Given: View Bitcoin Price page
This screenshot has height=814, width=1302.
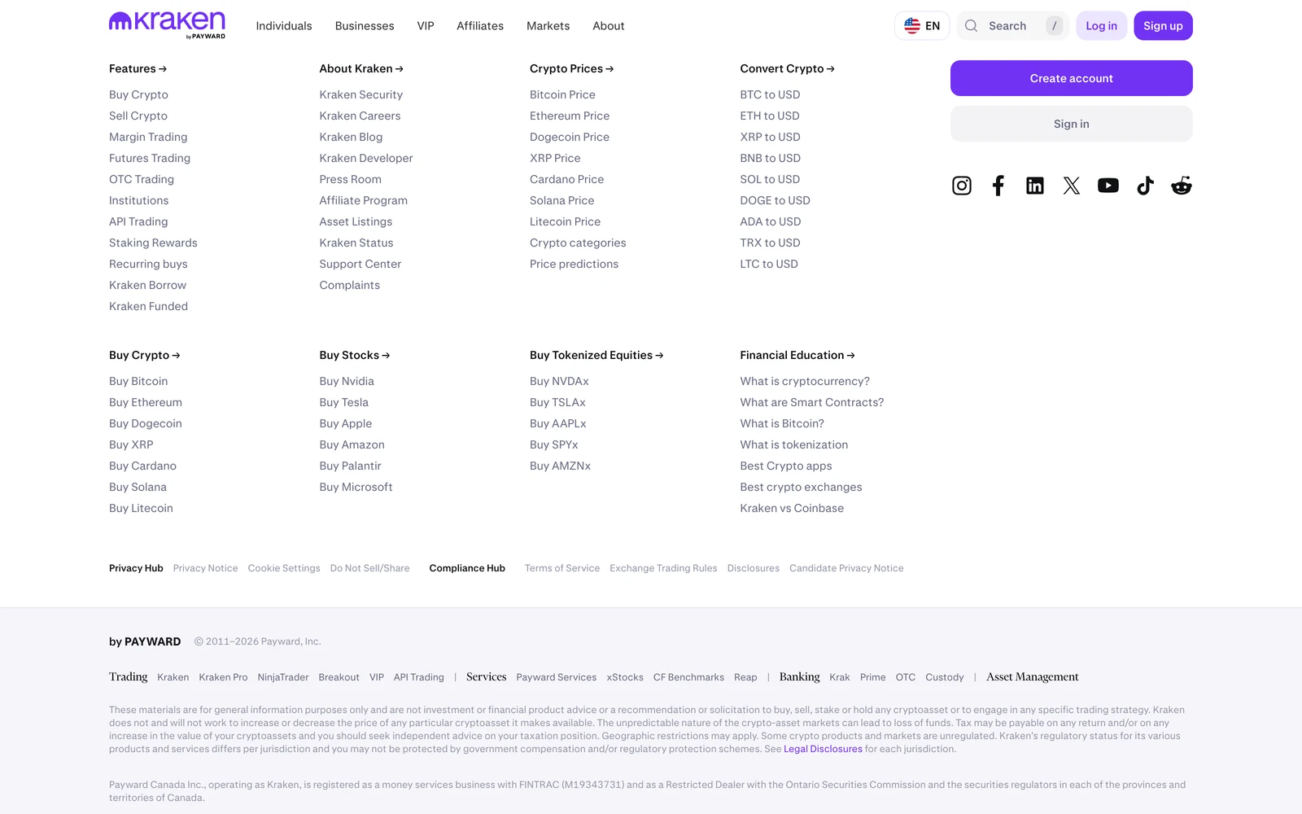Looking at the screenshot, I should coord(562,94).
